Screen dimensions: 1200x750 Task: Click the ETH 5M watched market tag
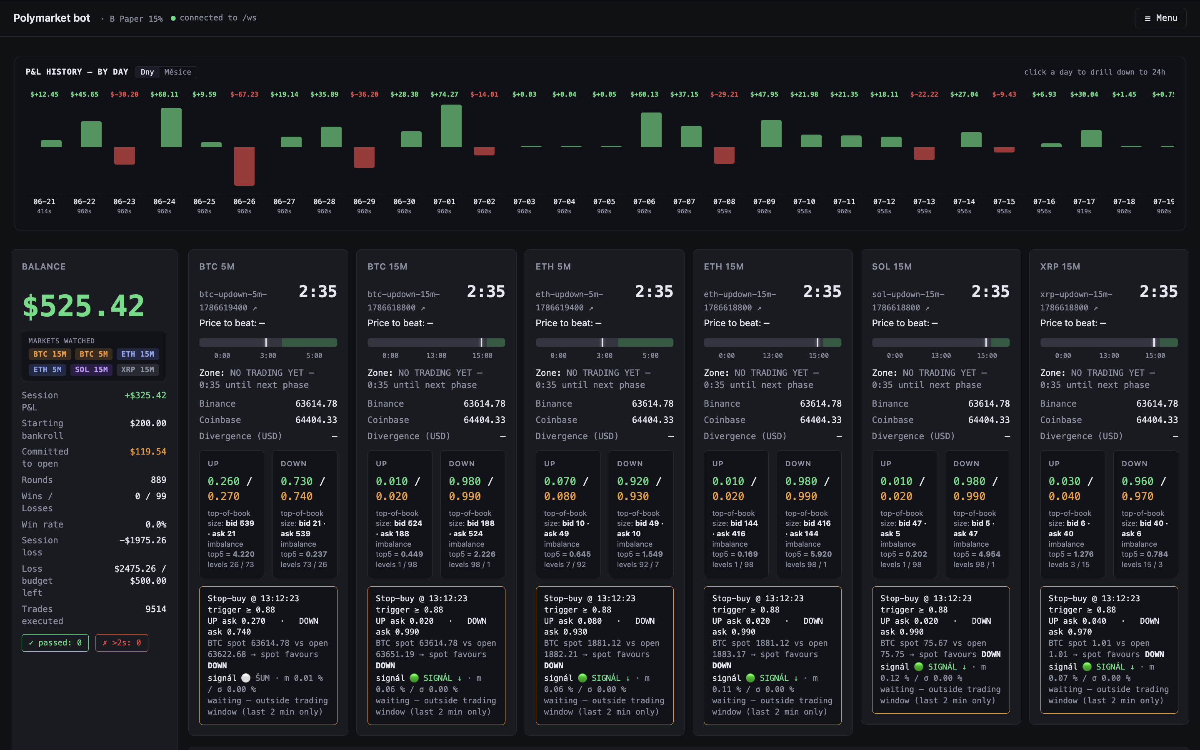47,370
